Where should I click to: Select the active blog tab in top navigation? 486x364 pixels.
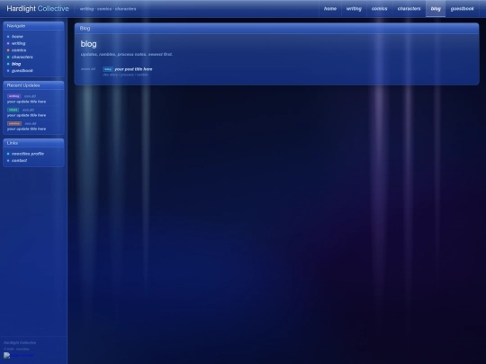pos(436,9)
